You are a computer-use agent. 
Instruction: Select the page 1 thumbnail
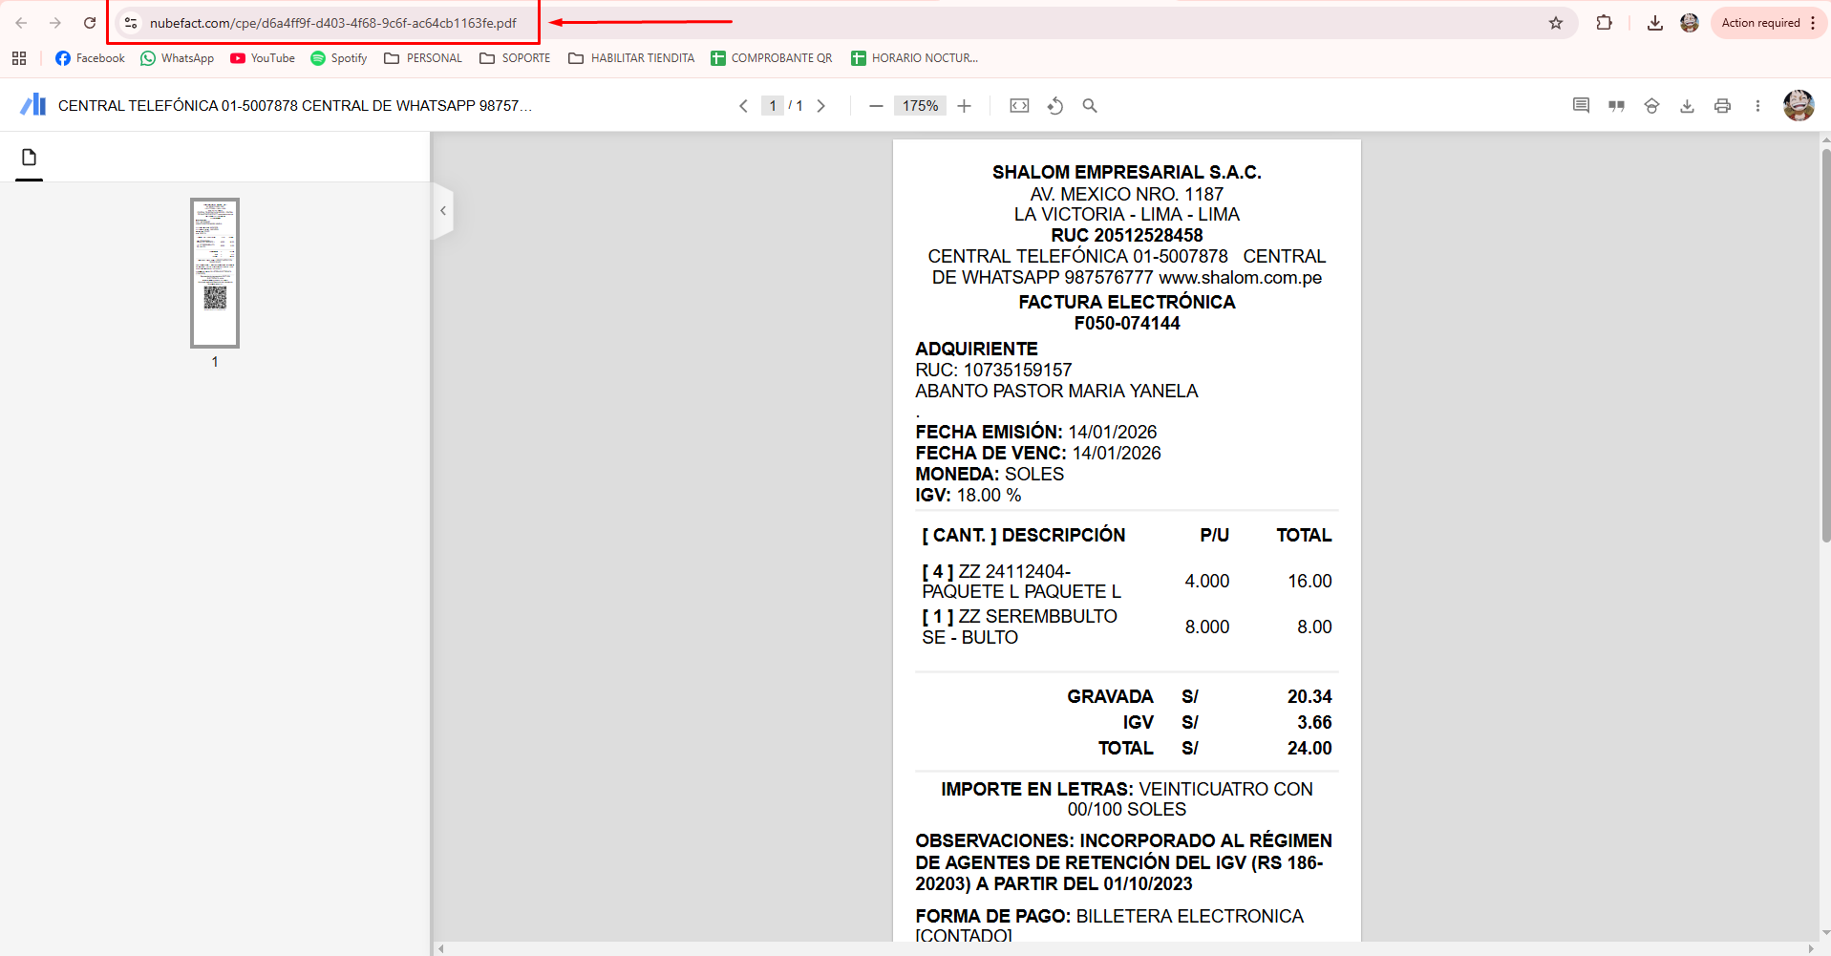point(215,273)
